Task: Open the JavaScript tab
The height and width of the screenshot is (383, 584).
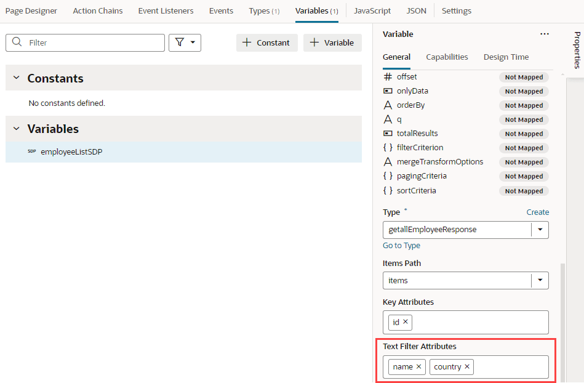Action: point(372,11)
